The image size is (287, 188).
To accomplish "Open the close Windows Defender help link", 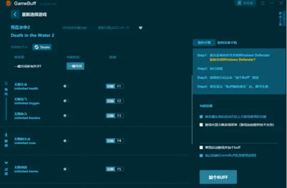I will coord(232,60).
